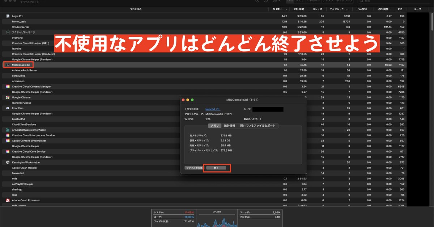The width and height of the screenshot is (434, 227).
Task: Click サンプルを収集 button
Action: [x=195, y=168]
